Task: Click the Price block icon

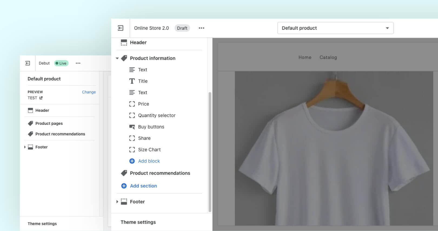Action: pyautogui.click(x=132, y=104)
